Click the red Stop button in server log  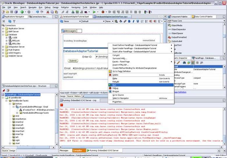tap(61, 105)
